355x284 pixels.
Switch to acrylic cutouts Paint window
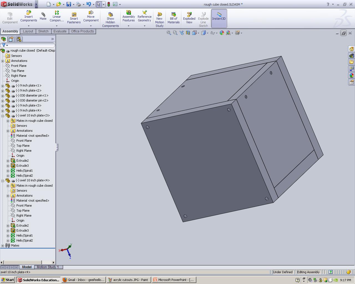pos(129,280)
